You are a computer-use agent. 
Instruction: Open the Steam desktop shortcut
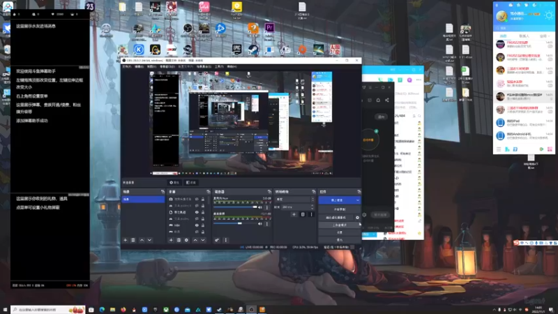tap(253, 50)
